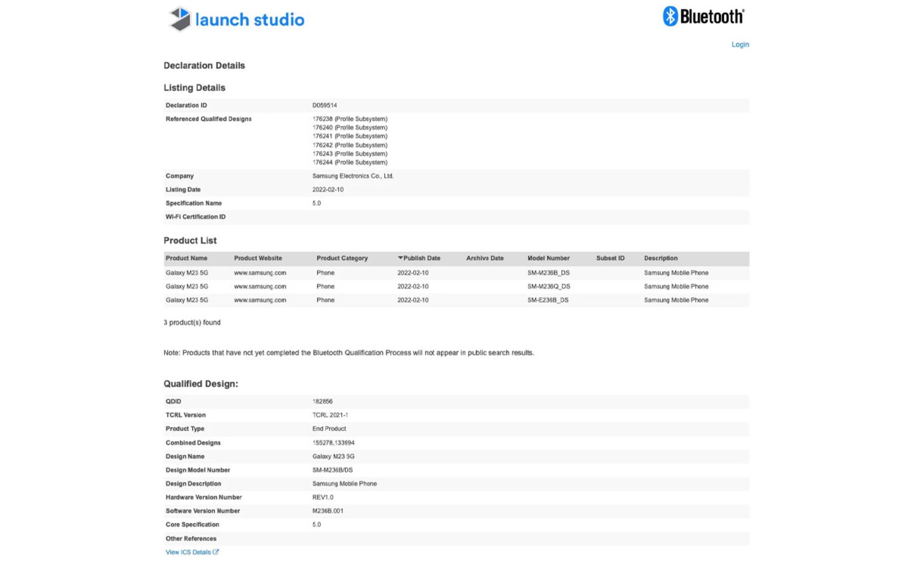
Task: Click the external-link icon beside View ICS Details
Action: [x=216, y=551]
